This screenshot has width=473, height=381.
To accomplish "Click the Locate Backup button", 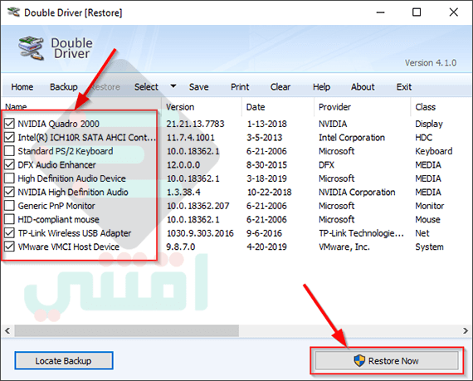I will pos(64,360).
